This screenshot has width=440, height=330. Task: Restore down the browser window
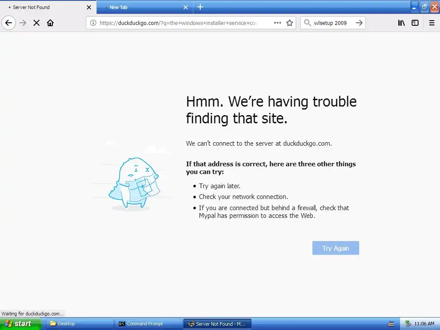tap(424, 7)
